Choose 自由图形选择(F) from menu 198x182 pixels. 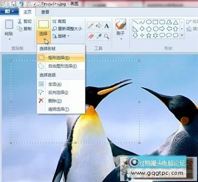point(61,66)
